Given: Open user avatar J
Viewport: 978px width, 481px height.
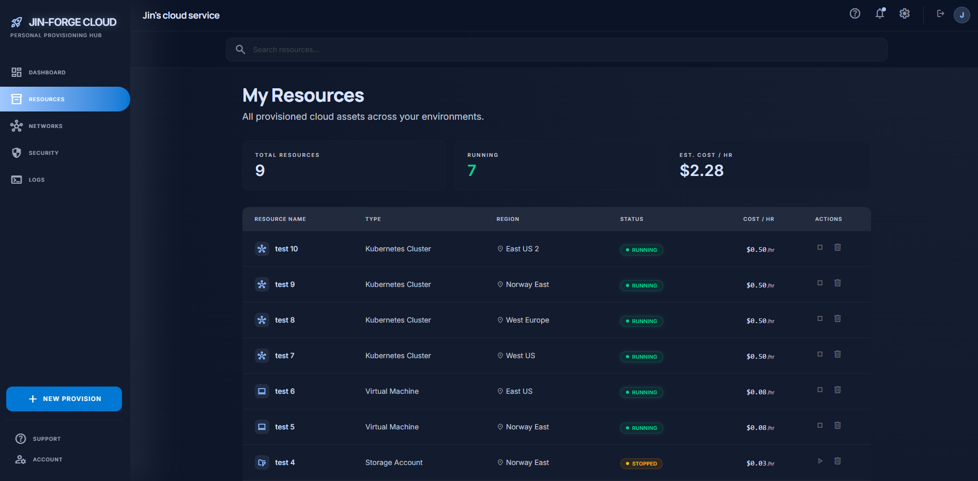Looking at the screenshot, I should click(962, 15).
